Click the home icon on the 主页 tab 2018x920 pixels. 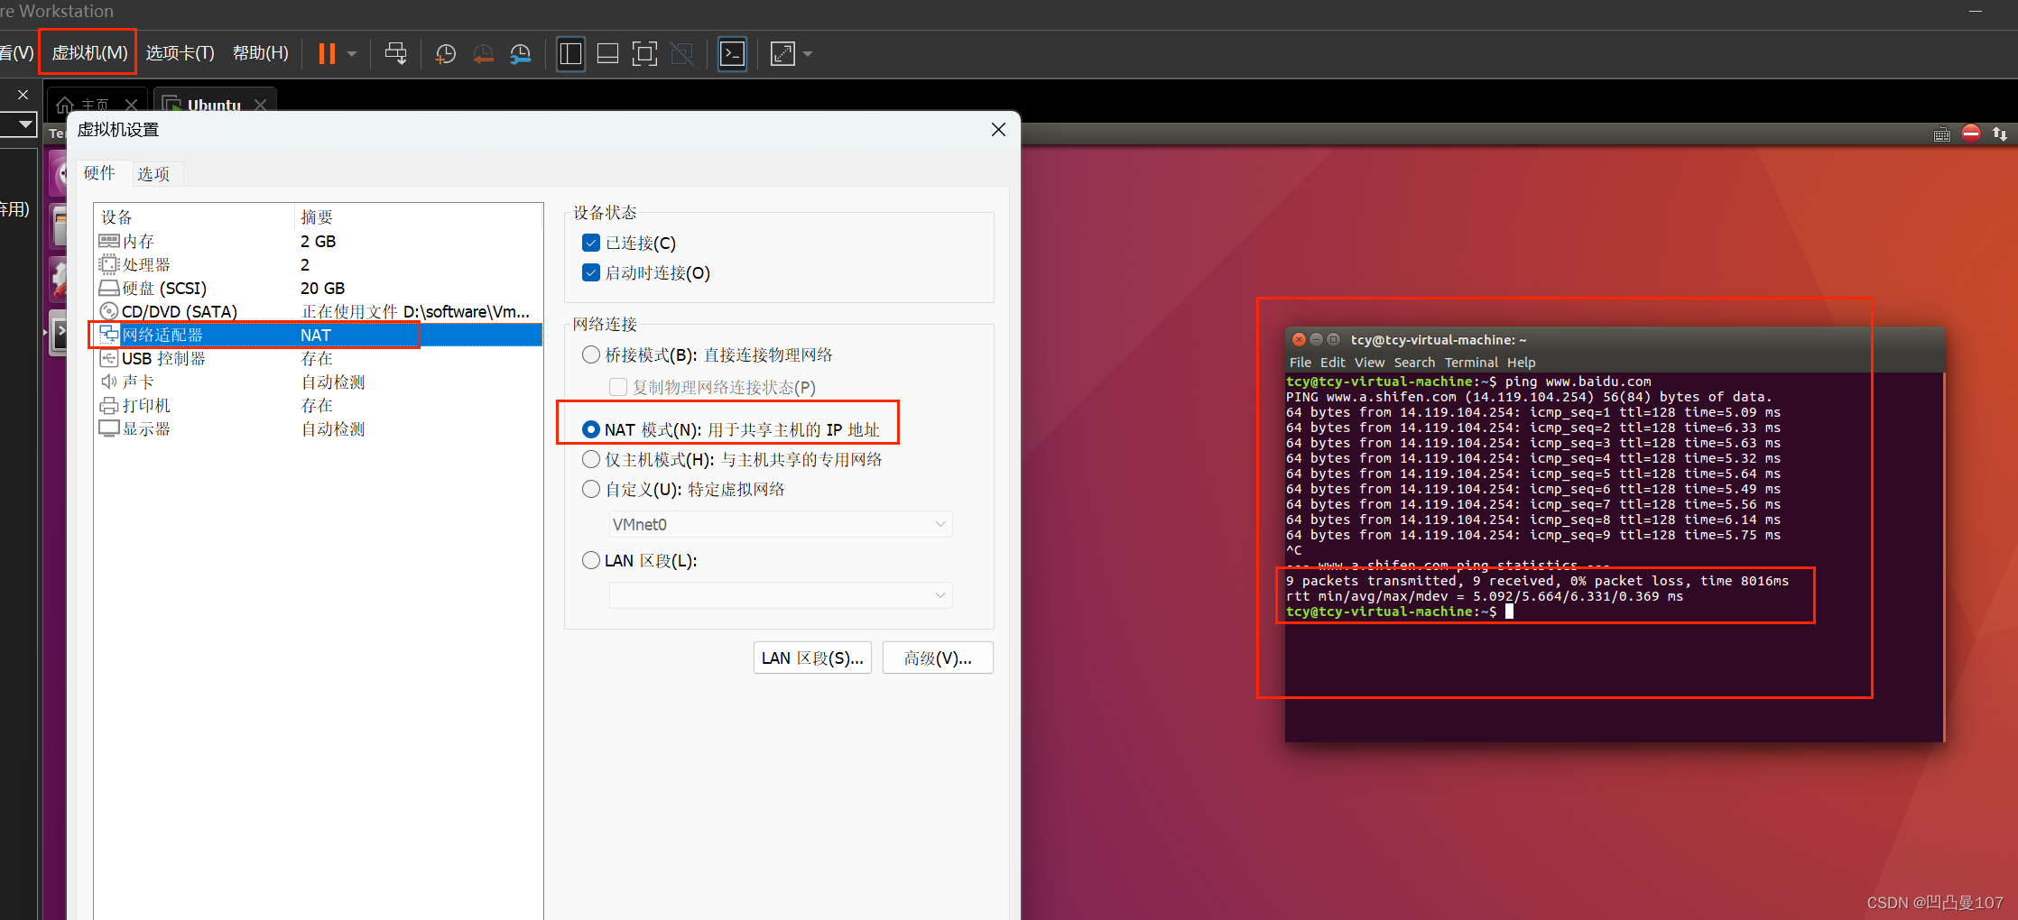pyautogui.click(x=65, y=106)
